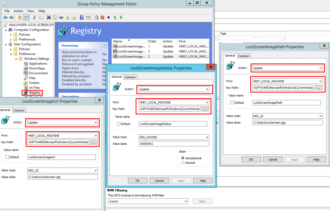Click the red X delete icon in toolbar
This screenshot has width=330, height=211.
pos(49,17)
